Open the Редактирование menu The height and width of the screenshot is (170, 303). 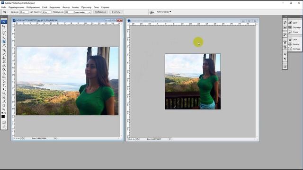(17, 8)
